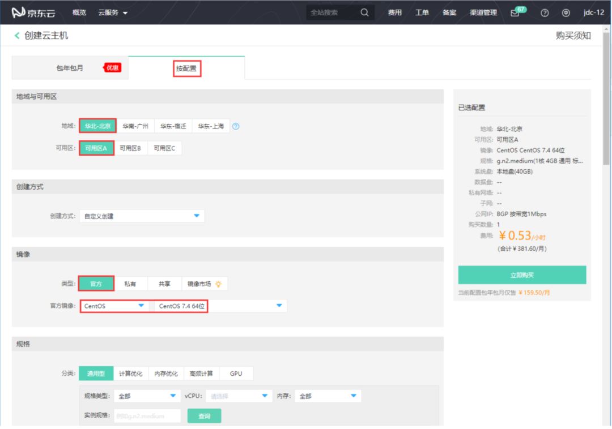Open the help question mark icon
Viewport: 612px width, 429px height.
tap(545, 13)
